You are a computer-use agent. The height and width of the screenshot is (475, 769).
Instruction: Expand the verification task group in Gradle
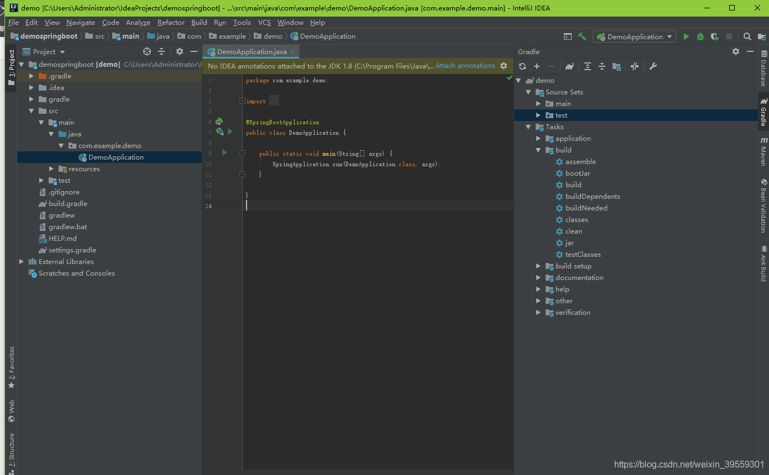pos(538,313)
